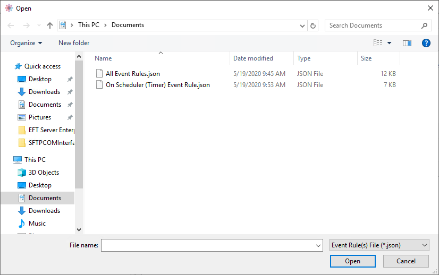Click the change view layout icon

click(x=378, y=43)
